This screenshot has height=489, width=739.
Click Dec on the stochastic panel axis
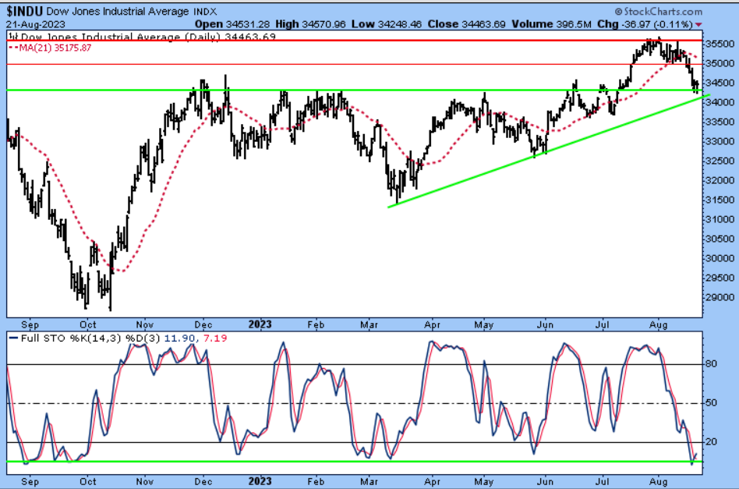[203, 482]
